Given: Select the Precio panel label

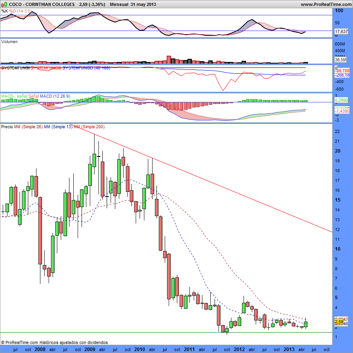Looking at the screenshot, I should coord(7,127).
